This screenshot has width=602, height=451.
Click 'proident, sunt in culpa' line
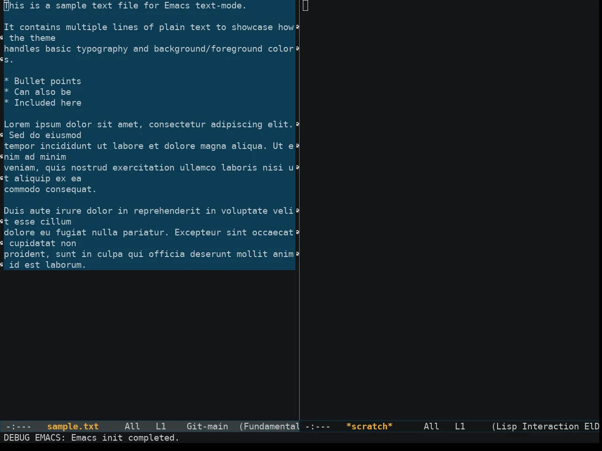[x=149, y=254]
